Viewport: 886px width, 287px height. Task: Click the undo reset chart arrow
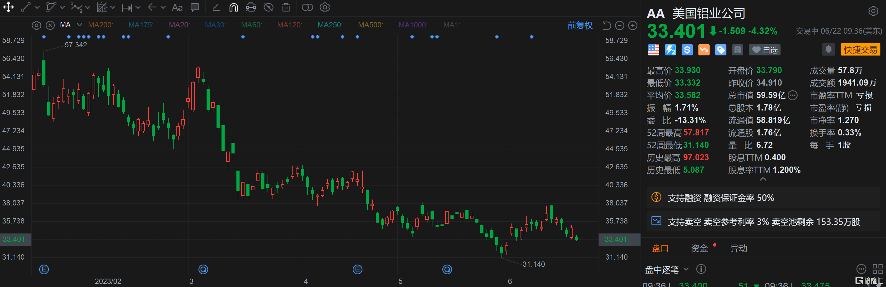click(606, 26)
